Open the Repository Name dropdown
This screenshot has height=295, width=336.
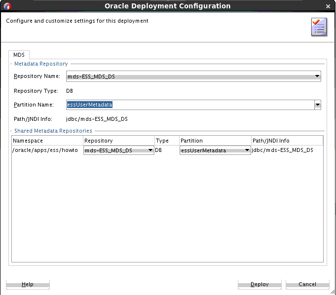point(193,76)
